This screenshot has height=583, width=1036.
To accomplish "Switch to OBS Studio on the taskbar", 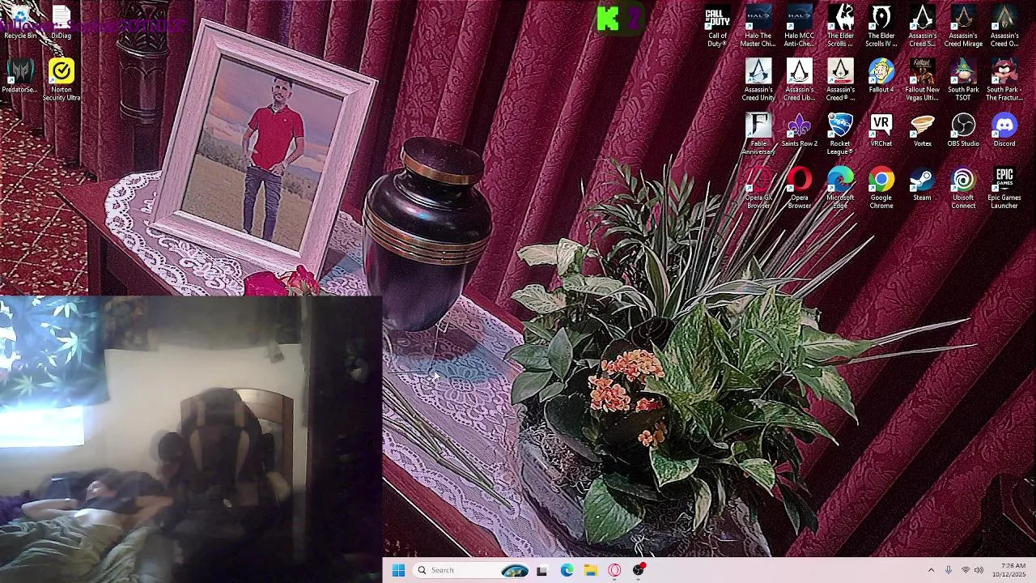I will tap(639, 570).
